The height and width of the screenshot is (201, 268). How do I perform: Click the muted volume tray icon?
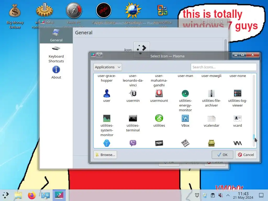[220, 195]
